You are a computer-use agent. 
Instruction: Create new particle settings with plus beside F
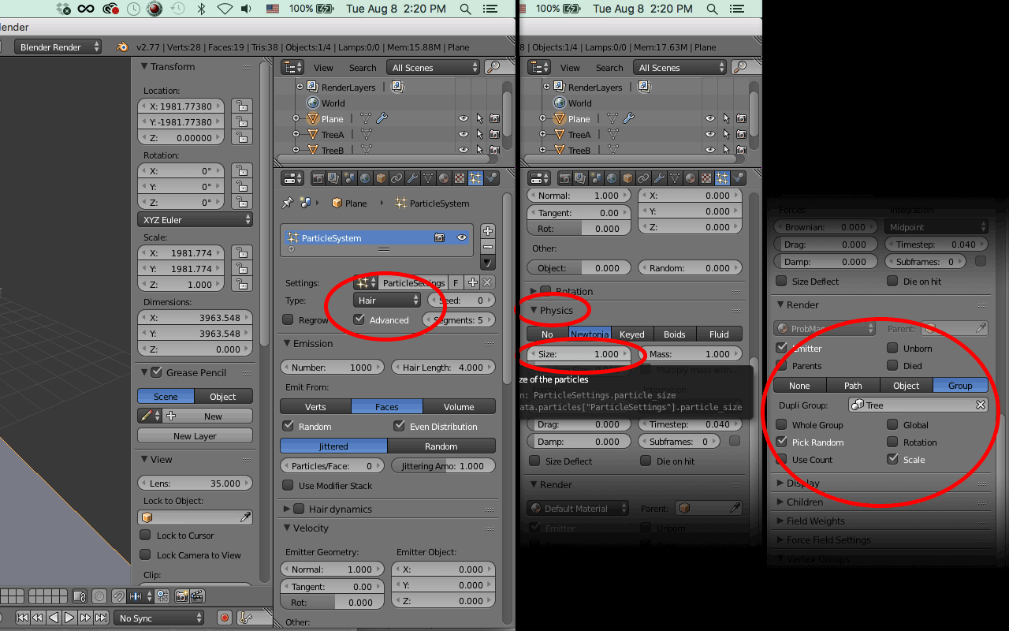472,282
